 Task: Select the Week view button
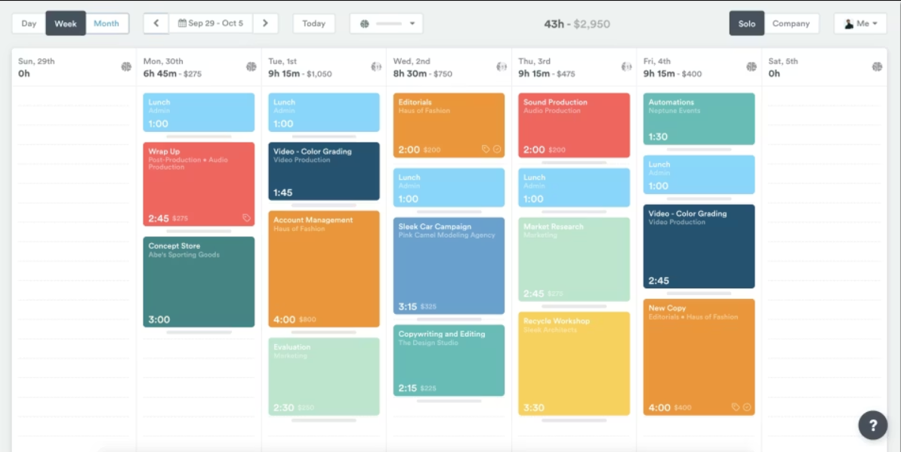pos(66,23)
